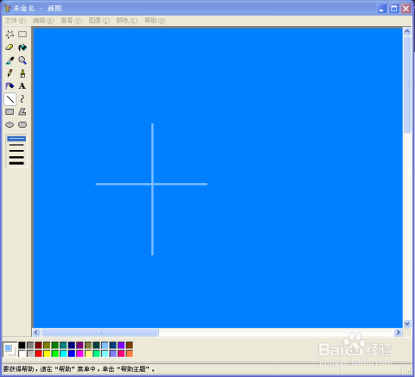Select the middle line width option
The image size is (415, 377).
[x=16, y=151]
